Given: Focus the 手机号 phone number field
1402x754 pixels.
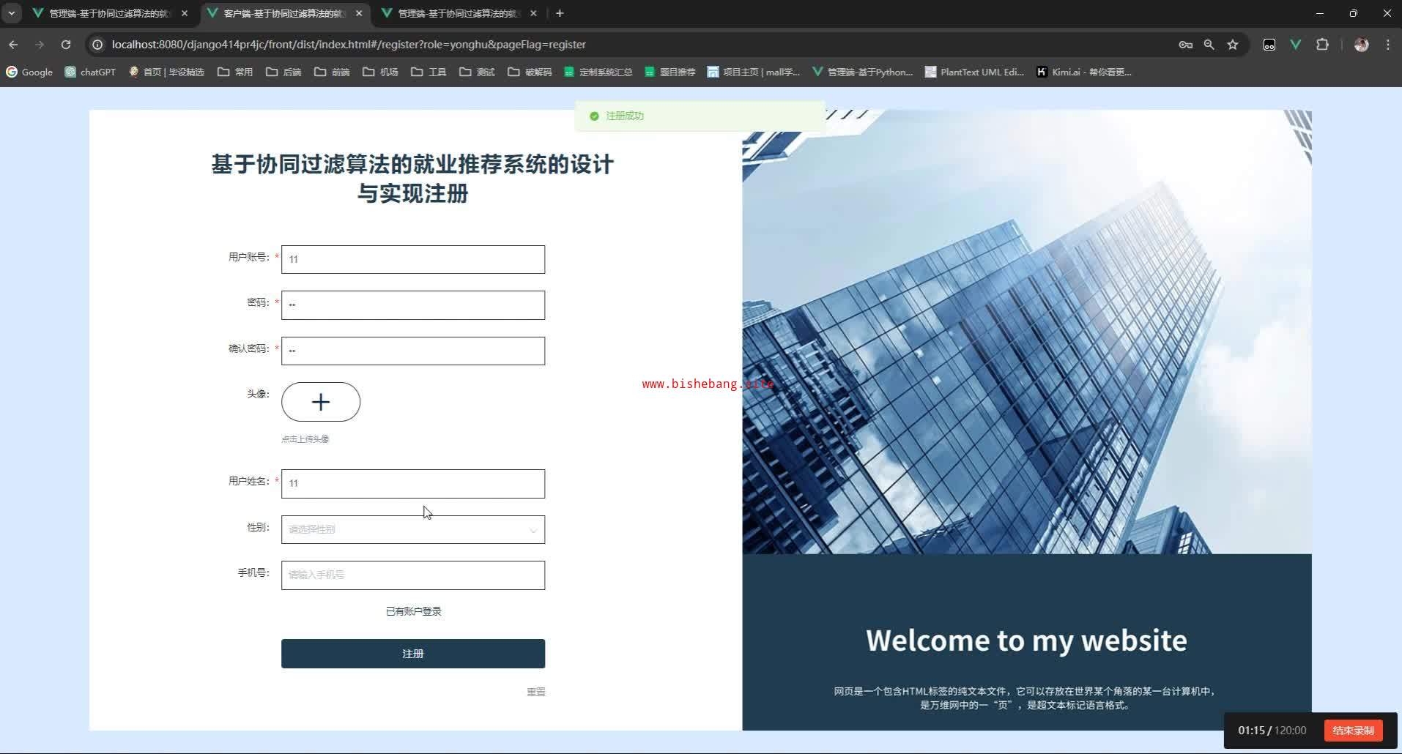Looking at the screenshot, I should pos(413,575).
